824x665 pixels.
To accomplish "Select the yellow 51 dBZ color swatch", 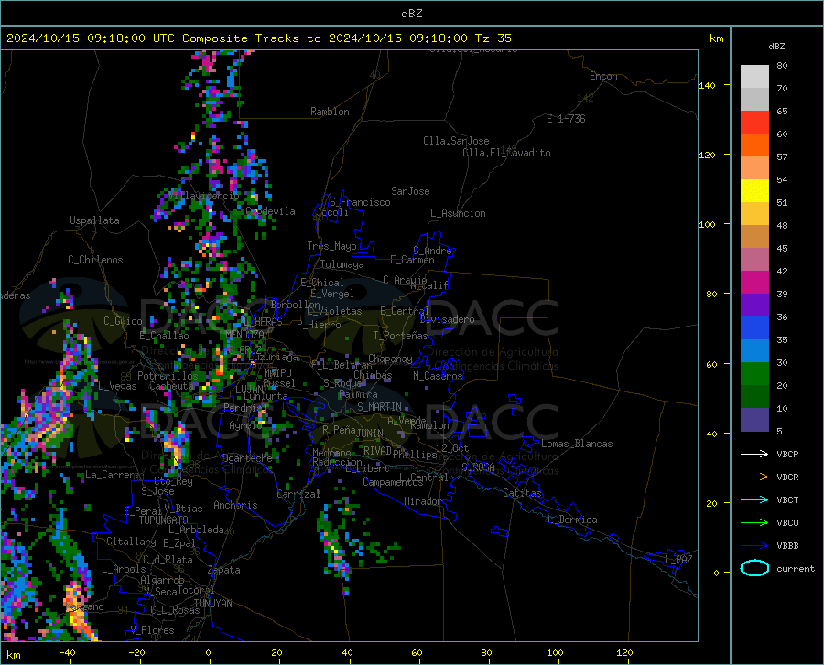I will point(754,191).
